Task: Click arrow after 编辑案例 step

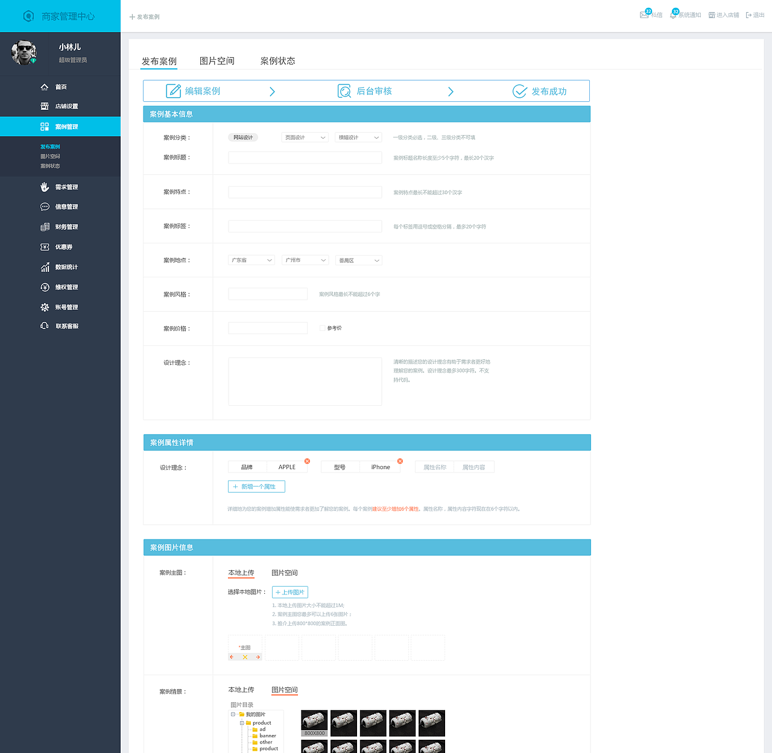Action: pyautogui.click(x=272, y=92)
